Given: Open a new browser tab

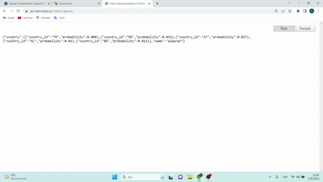Looking at the screenshot, I should (157, 4).
